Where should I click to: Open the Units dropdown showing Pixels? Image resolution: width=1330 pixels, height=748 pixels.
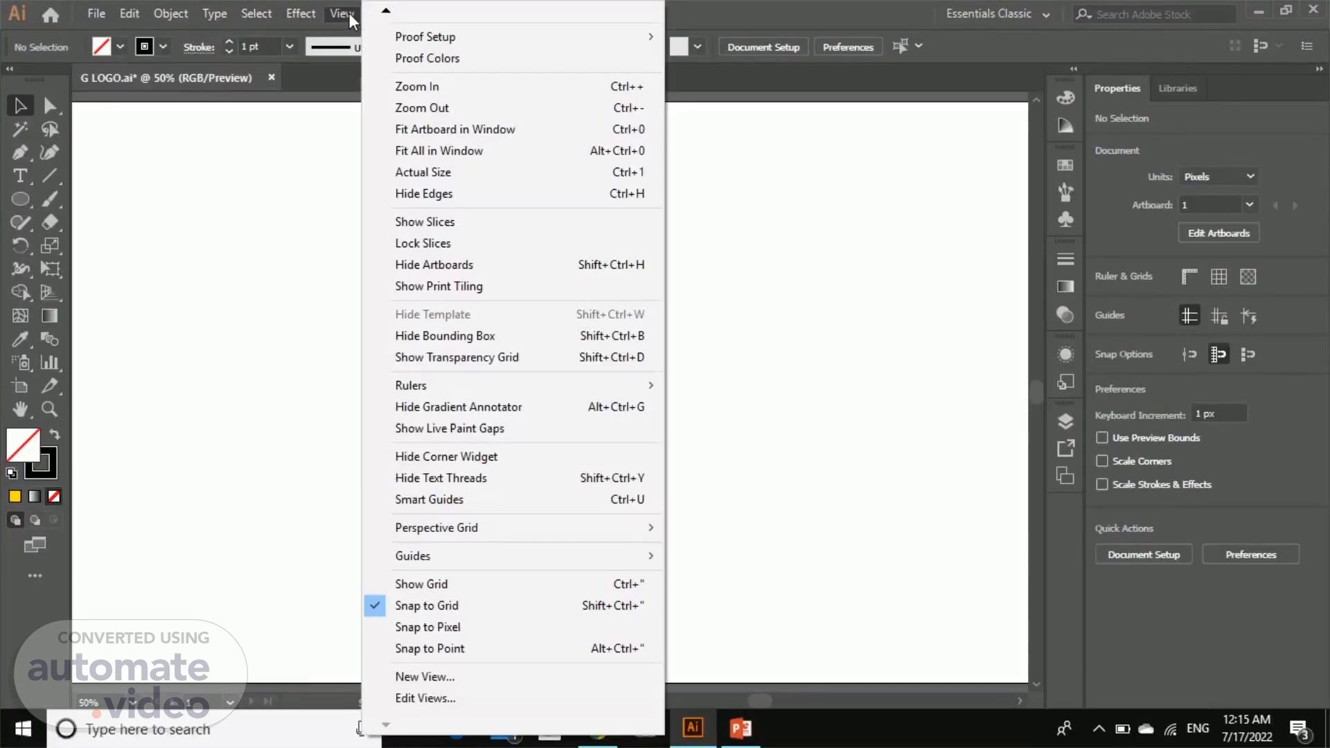(1218, 177)
